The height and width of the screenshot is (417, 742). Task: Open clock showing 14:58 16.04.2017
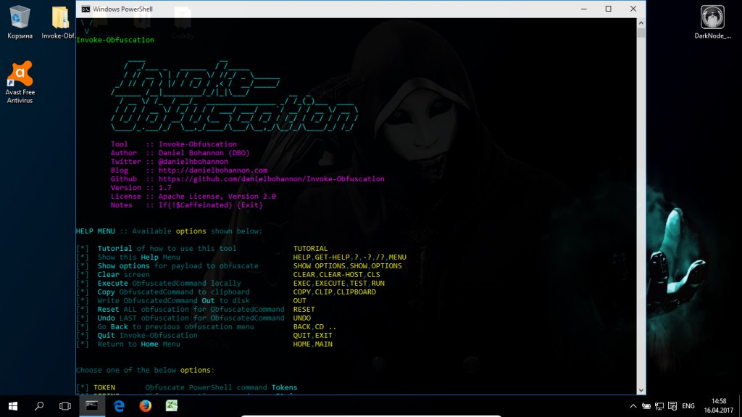718,406
